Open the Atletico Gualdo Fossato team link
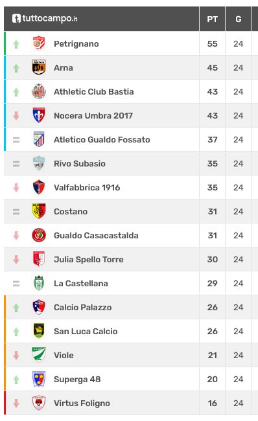Image resolution: width=258 pixels, height=421 pixels. [102, 140]
